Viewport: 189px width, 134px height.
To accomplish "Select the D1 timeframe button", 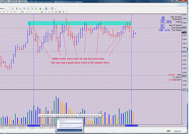I will [8, 12].
